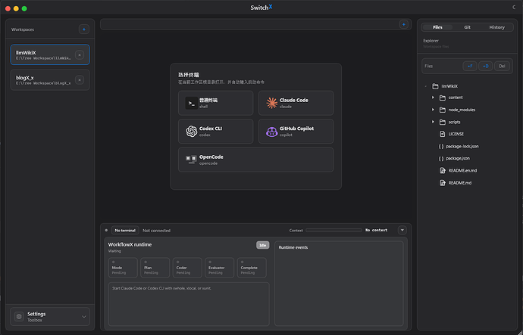Open the LICENSE file
The image size is (523, 335).
coord(456,134)
